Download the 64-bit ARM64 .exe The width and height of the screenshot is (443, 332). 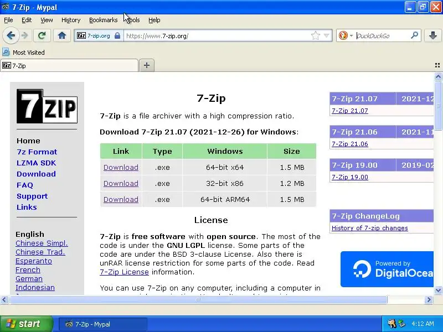(121, 200)
